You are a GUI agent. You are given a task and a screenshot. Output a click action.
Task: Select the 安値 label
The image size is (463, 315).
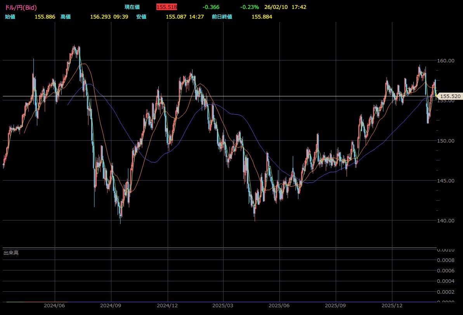point(141,17)
